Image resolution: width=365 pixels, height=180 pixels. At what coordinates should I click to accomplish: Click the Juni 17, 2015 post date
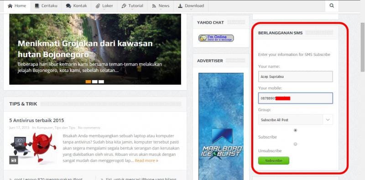19,128
